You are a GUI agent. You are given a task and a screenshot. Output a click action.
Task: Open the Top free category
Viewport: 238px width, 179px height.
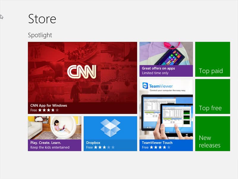(x=212, y=96)
